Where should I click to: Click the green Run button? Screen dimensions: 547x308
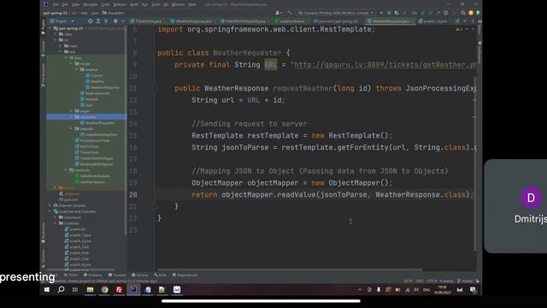[x=381, y=13]
